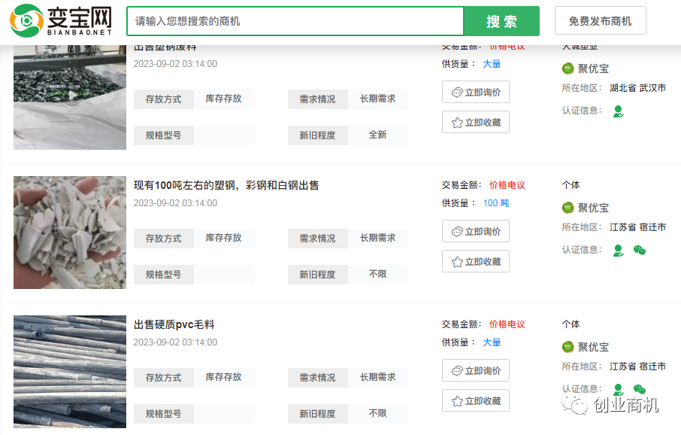Toggle the 全新 condition tag
The height and width of the screenshot is (435, 681).
[x=378, y=135]
